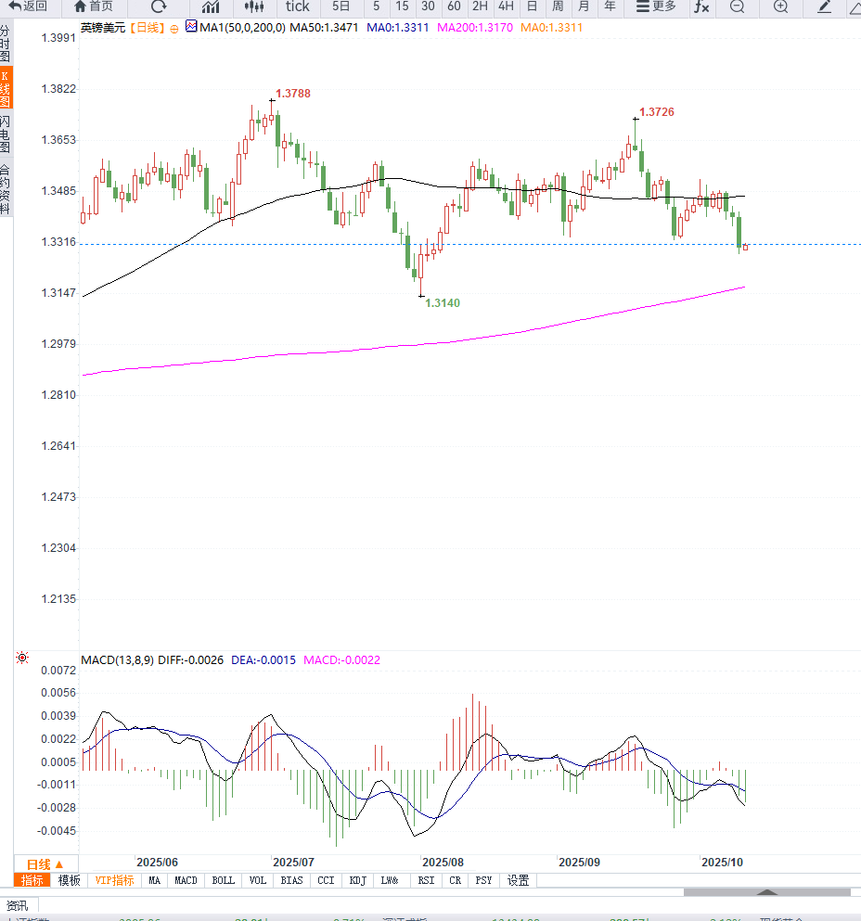
Task: Choose the KDJ indicator button
Action: pos(357,880)
